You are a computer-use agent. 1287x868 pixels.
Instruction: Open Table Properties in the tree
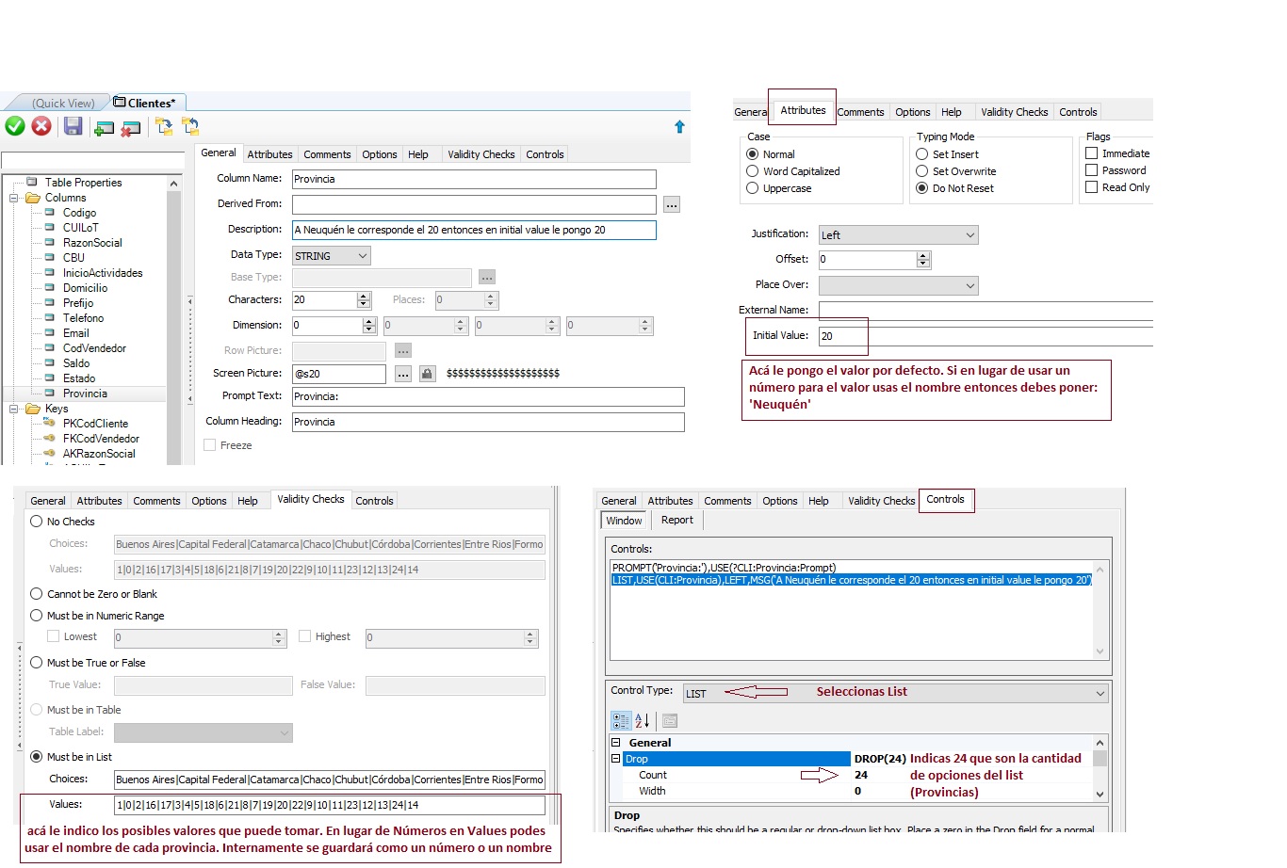[83, 183]
